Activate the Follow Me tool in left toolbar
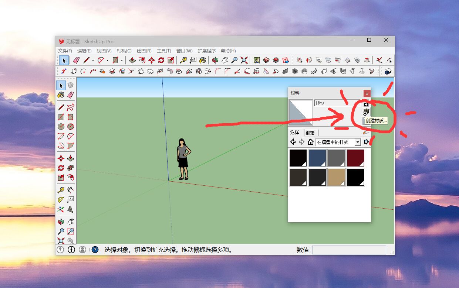The width and height of the screenshot is (459, 288). pos(71,168)
